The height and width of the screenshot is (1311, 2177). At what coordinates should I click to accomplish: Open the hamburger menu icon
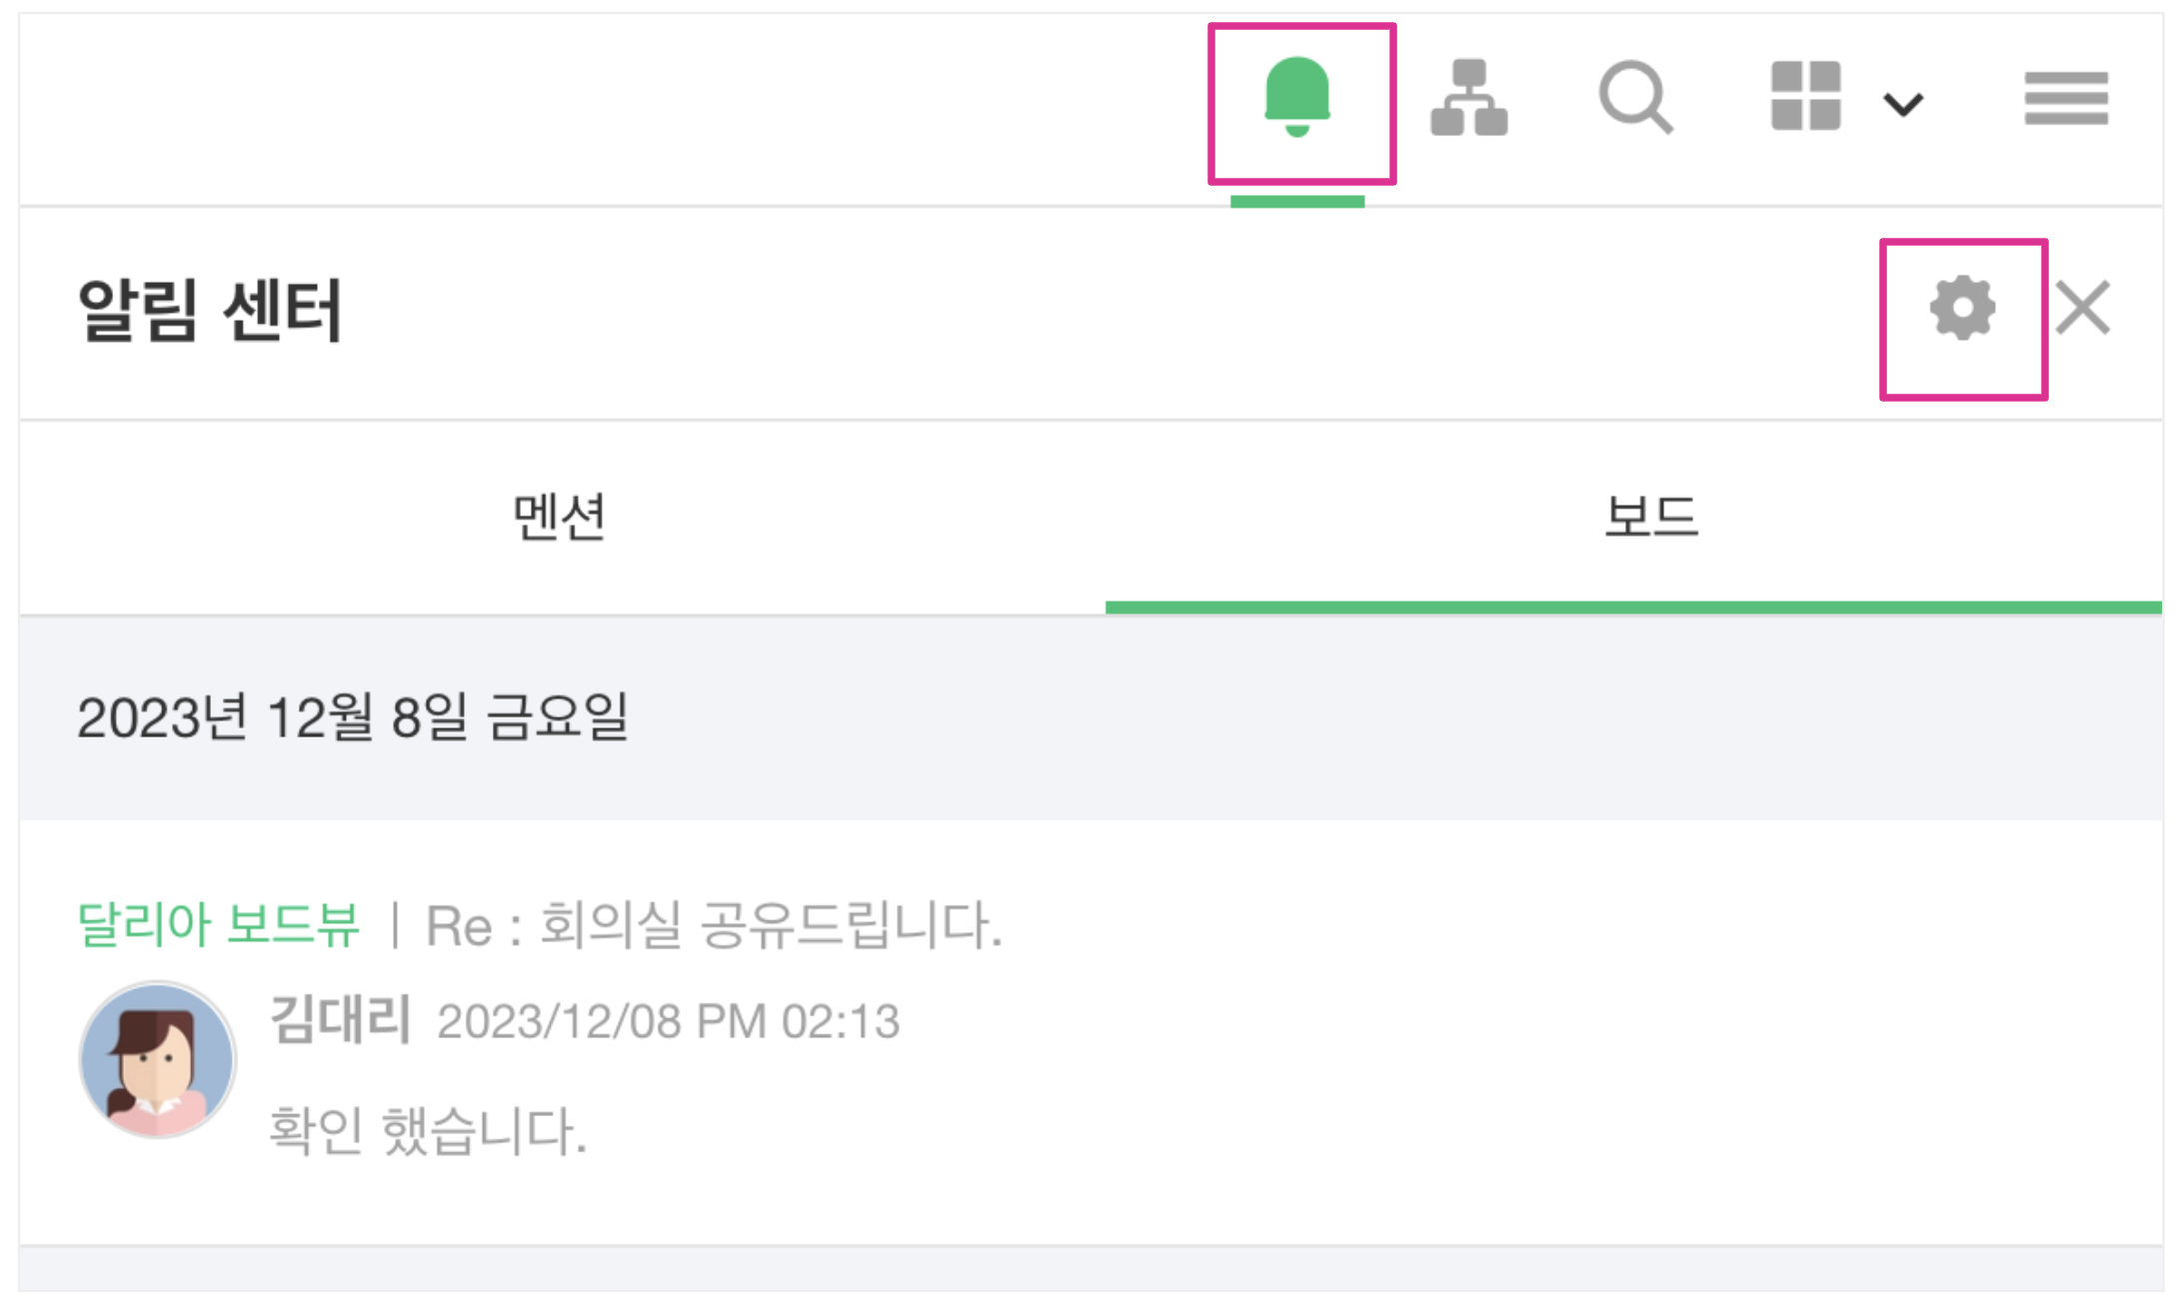(x=2066, y=98)
